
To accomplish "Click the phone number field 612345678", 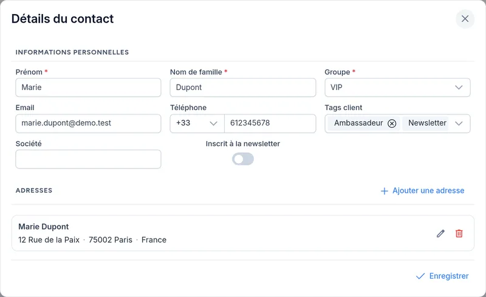I will tap(270, 124).
